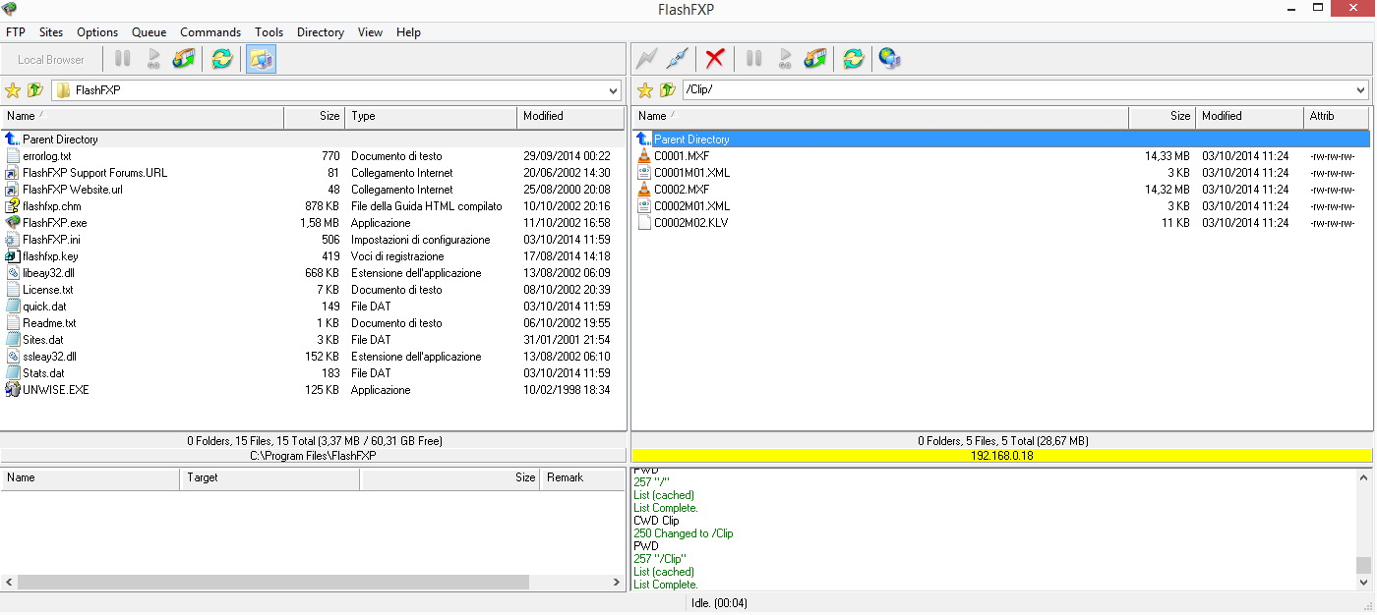Expand the /Clip/ remote path dropdown
This screenshot has width=1377, height=615.
pos(1361,90)
